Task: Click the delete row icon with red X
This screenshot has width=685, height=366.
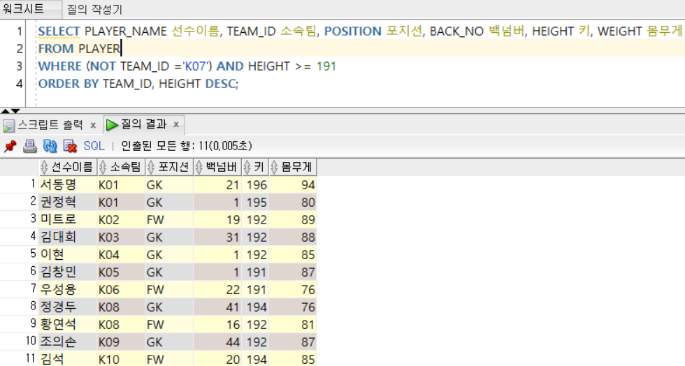Action: pyautogui.click(x=70, y=146)
